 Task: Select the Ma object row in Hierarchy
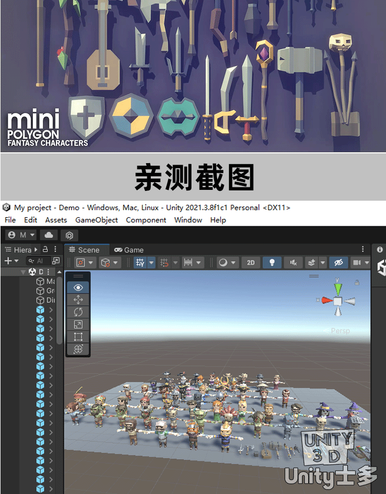point(46,281)
